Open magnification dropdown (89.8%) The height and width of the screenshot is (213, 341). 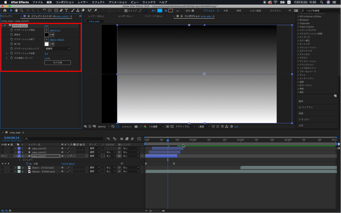103,127
